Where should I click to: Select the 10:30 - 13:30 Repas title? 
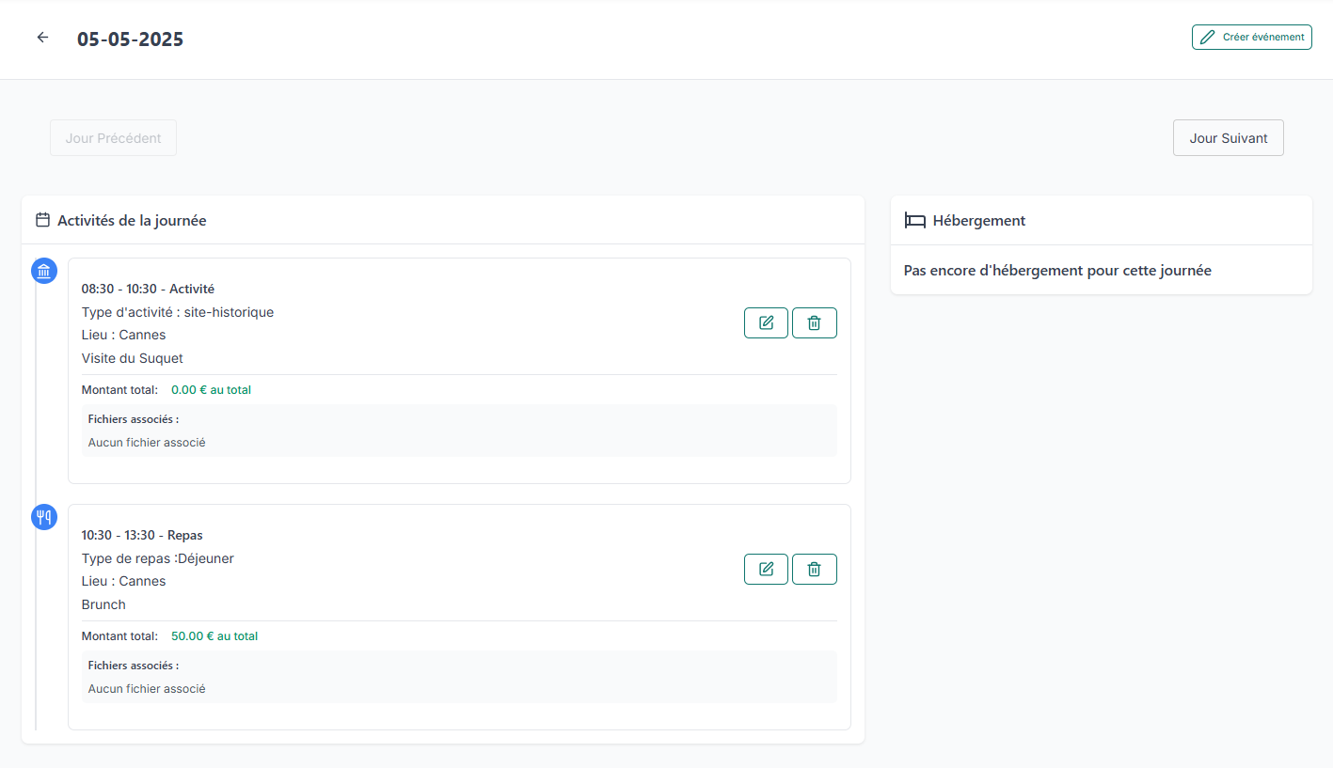[x=142, y=535]
